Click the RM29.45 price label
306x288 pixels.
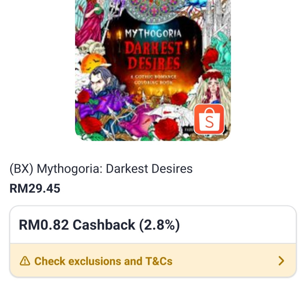(x=35, y=189)
